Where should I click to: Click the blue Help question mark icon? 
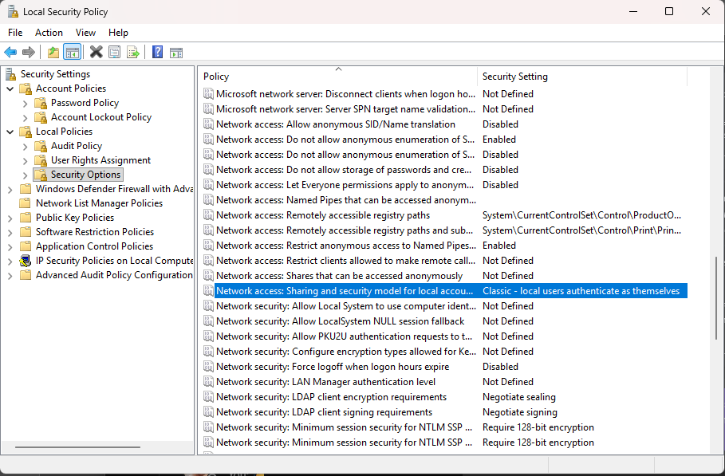coord(157,53)
